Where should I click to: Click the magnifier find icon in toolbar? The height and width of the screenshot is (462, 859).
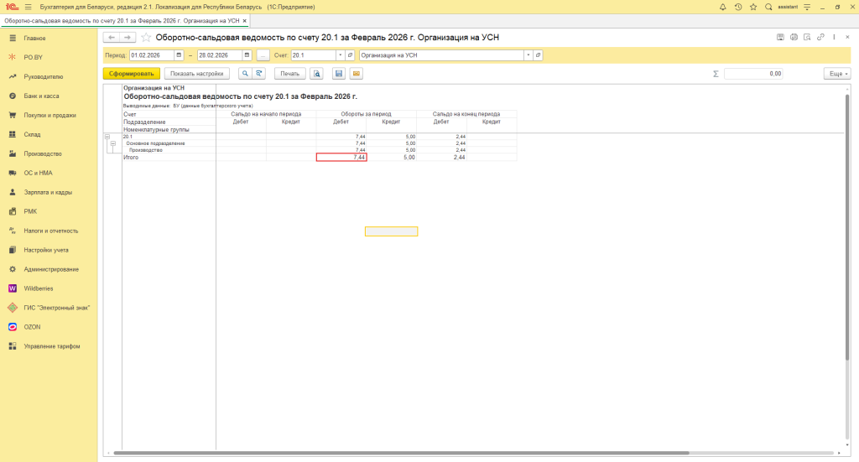[245, 74]
